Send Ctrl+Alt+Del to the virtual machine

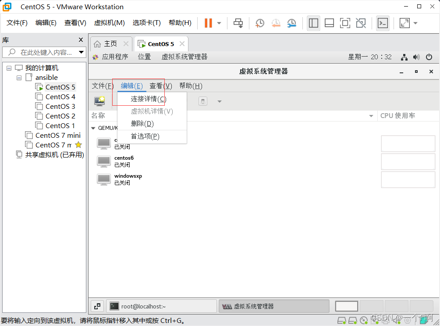[x=238, y=23]
